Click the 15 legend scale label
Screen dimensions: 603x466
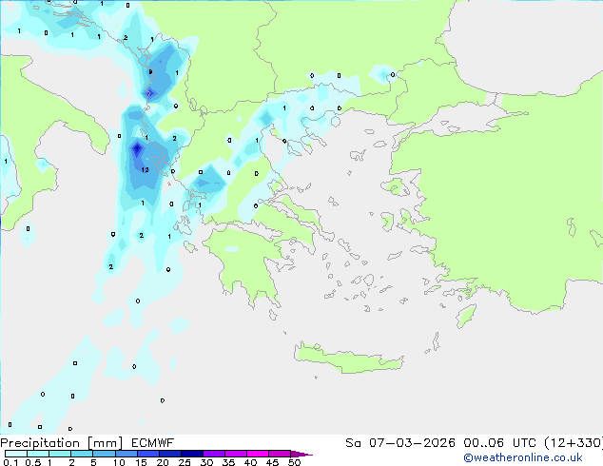(x=141, y=462)
